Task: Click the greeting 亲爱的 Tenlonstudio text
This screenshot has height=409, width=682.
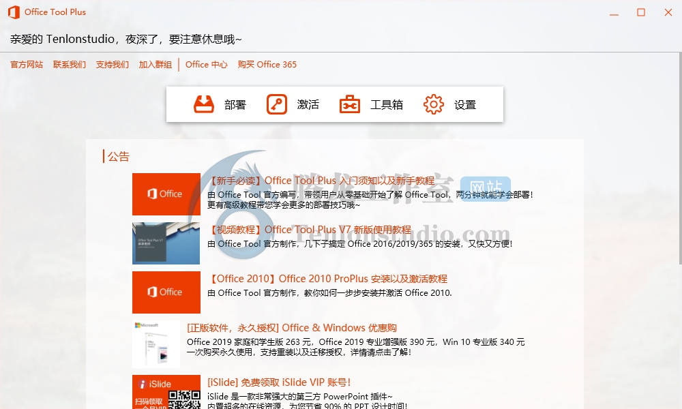Action: tap(125, 39)
